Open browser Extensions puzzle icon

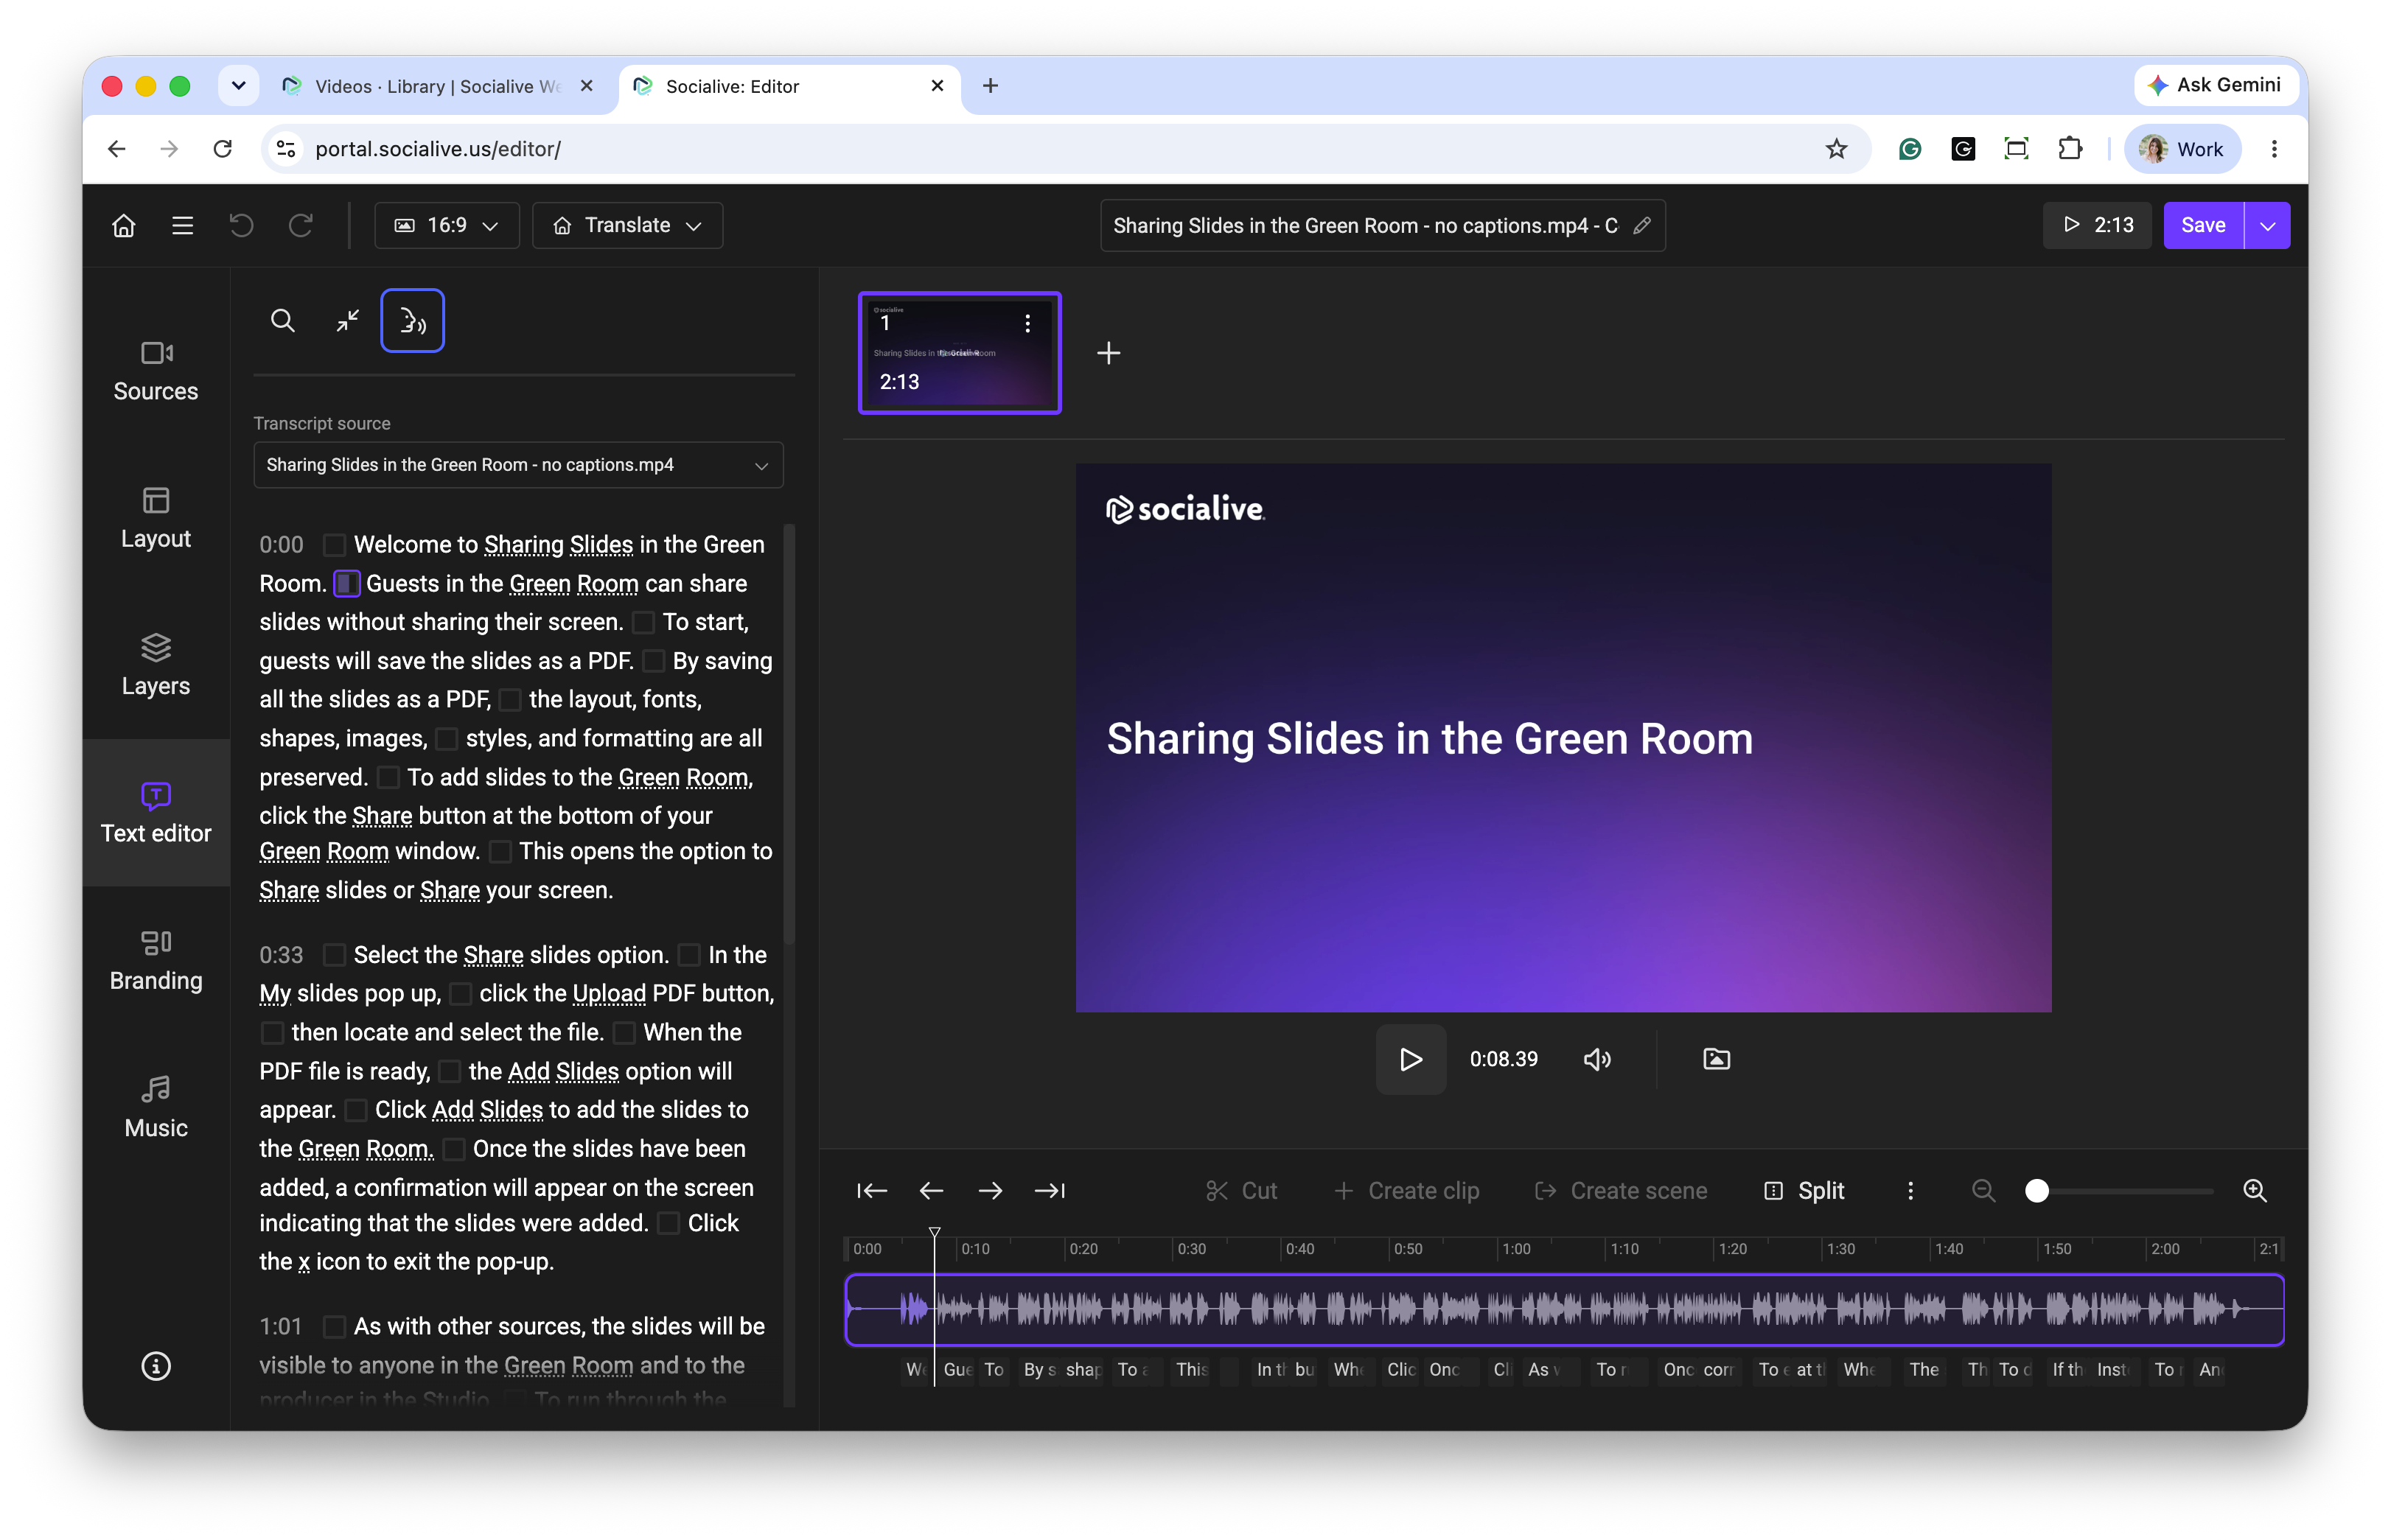point(2069,149)
